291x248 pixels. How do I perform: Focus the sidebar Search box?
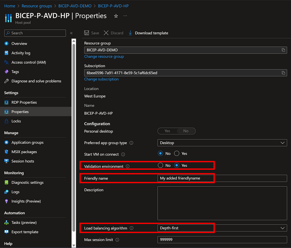click(35, 33)
